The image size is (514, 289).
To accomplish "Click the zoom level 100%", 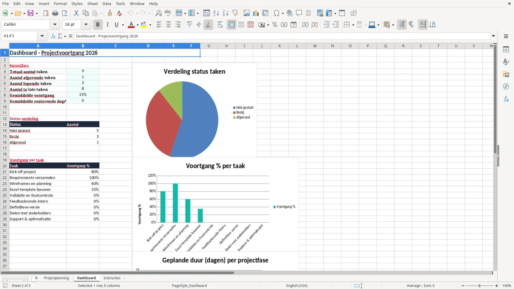I will [507, 286].
